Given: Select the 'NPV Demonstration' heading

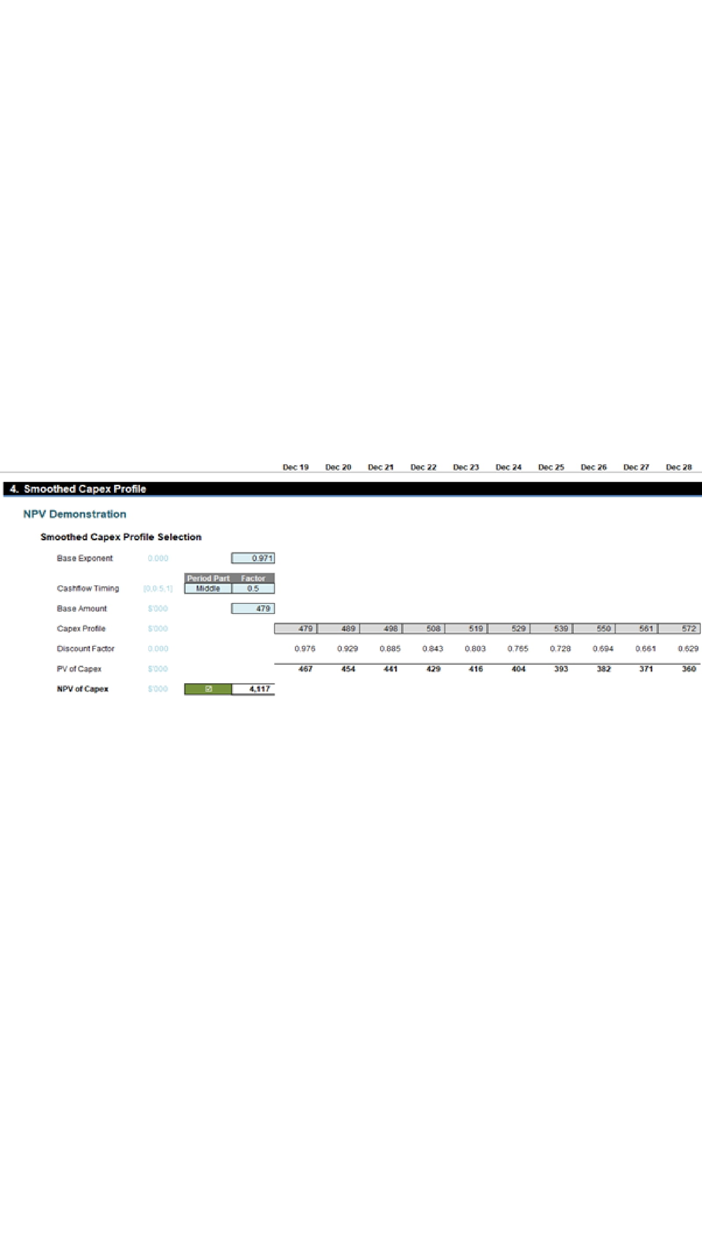Looking at the screenshot, I should click(x=75, y=514).
